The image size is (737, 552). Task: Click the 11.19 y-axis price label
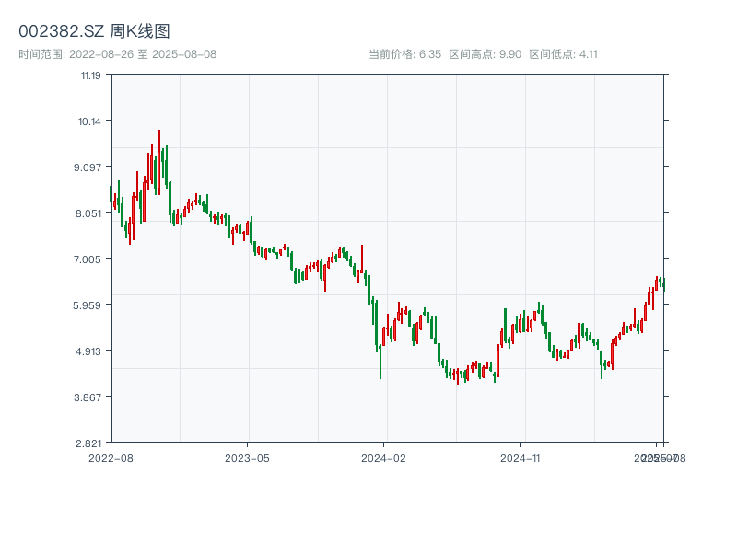tap(91, 75)
